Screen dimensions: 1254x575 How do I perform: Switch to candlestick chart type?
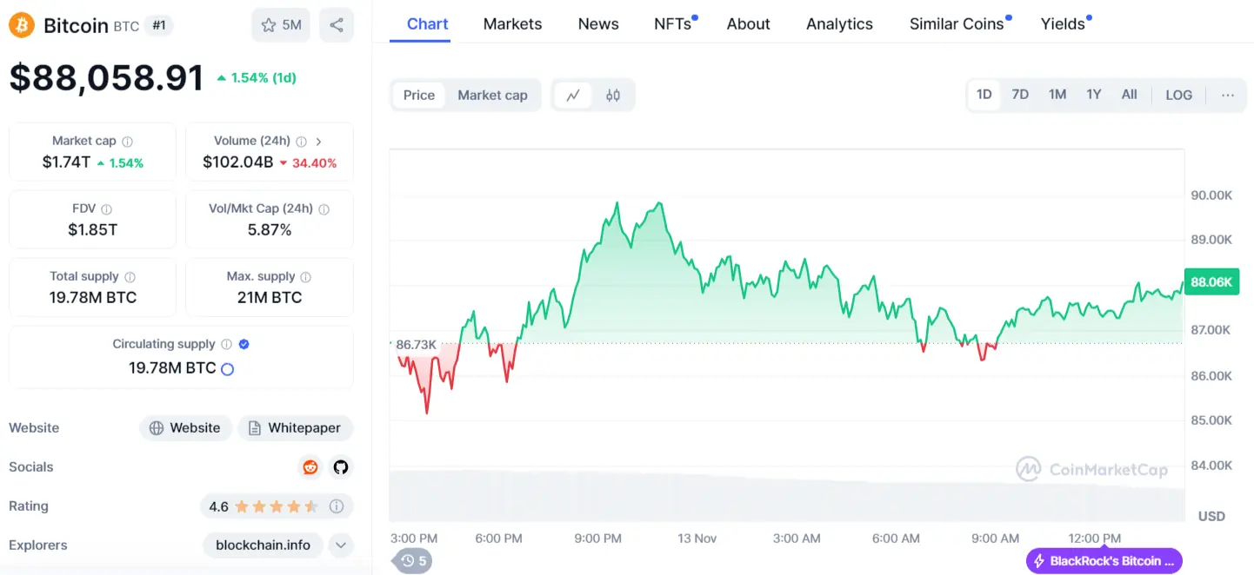613,96
